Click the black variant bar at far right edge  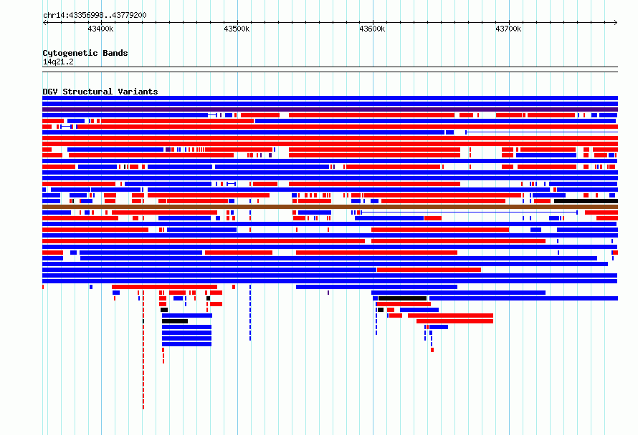(x=586, y=201)
